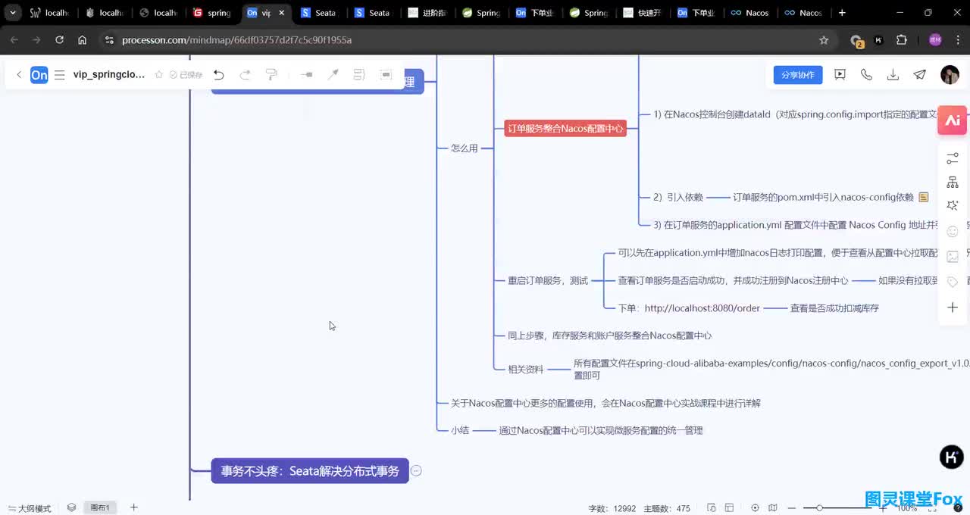Select the 查看是否成功扣减库存 node
The height and width of the screenshot is (515, 970).
(834, 308)
